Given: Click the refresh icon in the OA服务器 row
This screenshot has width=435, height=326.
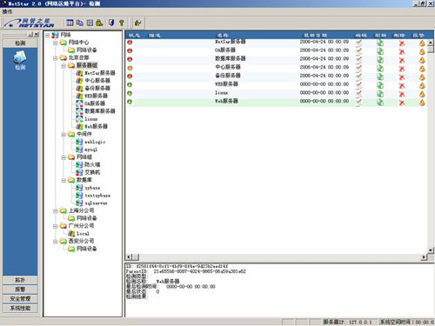Looking at the screenshot, I should click(x=380, y=51).
